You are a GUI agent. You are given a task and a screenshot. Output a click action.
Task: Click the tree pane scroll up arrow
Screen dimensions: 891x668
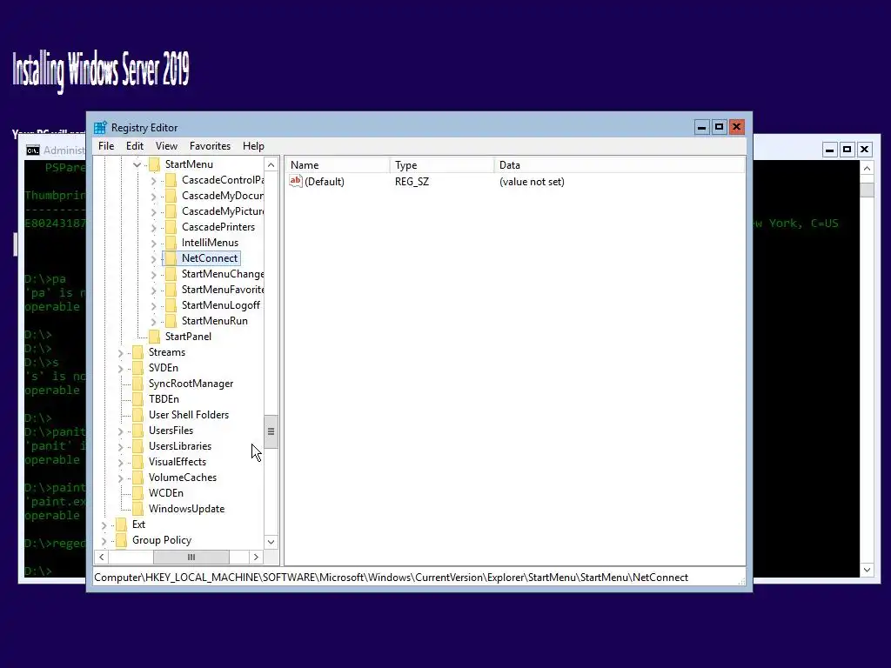(x=271, y=164)
